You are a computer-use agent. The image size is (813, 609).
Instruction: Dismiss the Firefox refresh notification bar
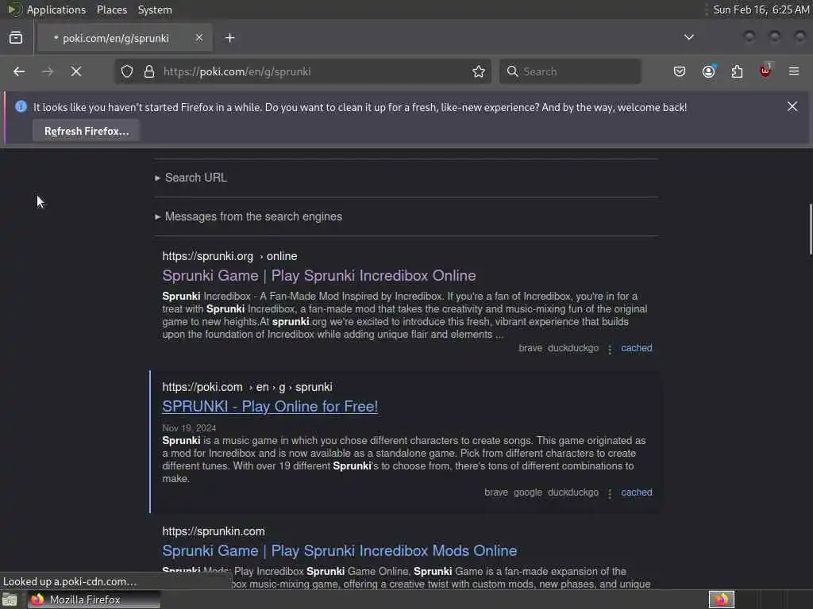(x=792, y=107)
